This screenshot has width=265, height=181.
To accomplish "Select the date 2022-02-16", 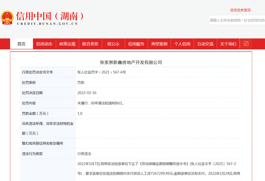I will pyautogui.click(x=87, y=93).
